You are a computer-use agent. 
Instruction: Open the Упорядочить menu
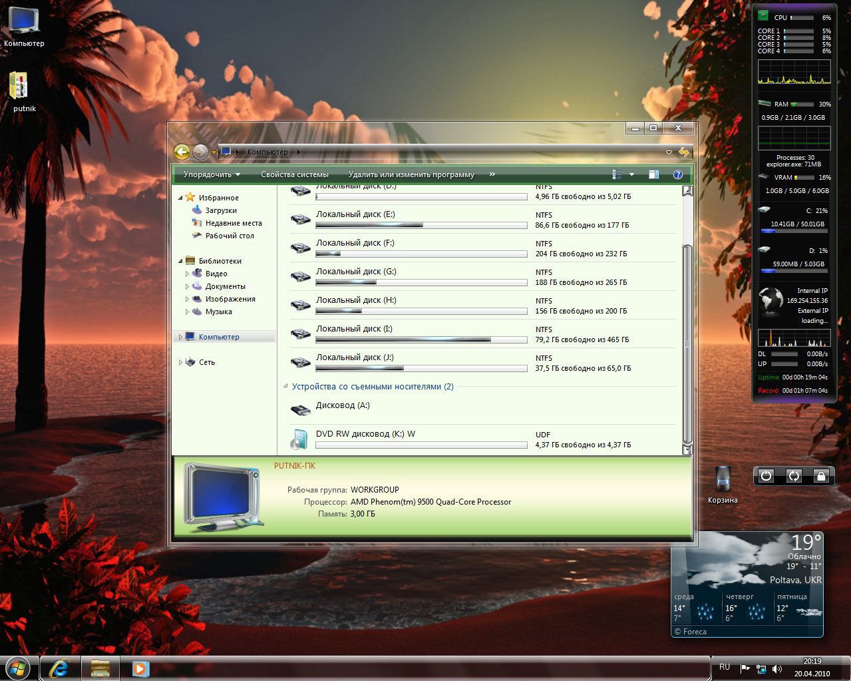[x=212, y=174]
